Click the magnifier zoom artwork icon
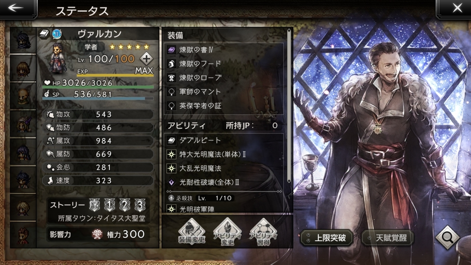The image size is (471, 265). click(x=447, y=238)
